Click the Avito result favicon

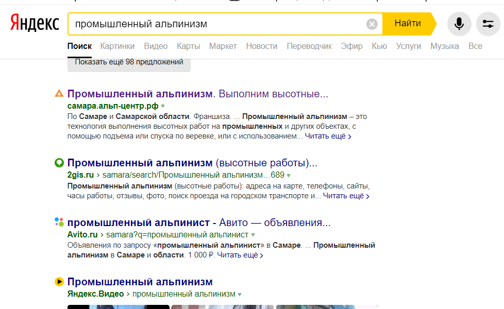pyautogui.click(x=59, y=222)
